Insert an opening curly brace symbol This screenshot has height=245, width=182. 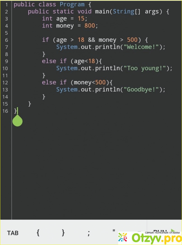38,233
